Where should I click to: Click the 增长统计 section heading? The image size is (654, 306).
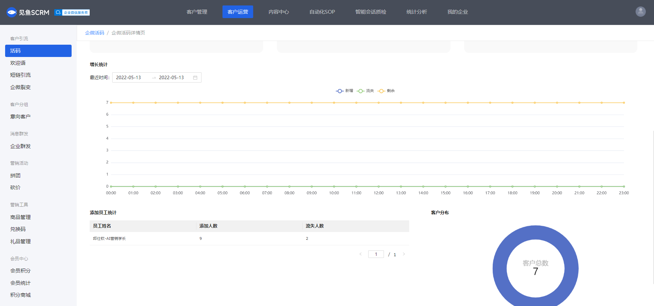99,64
